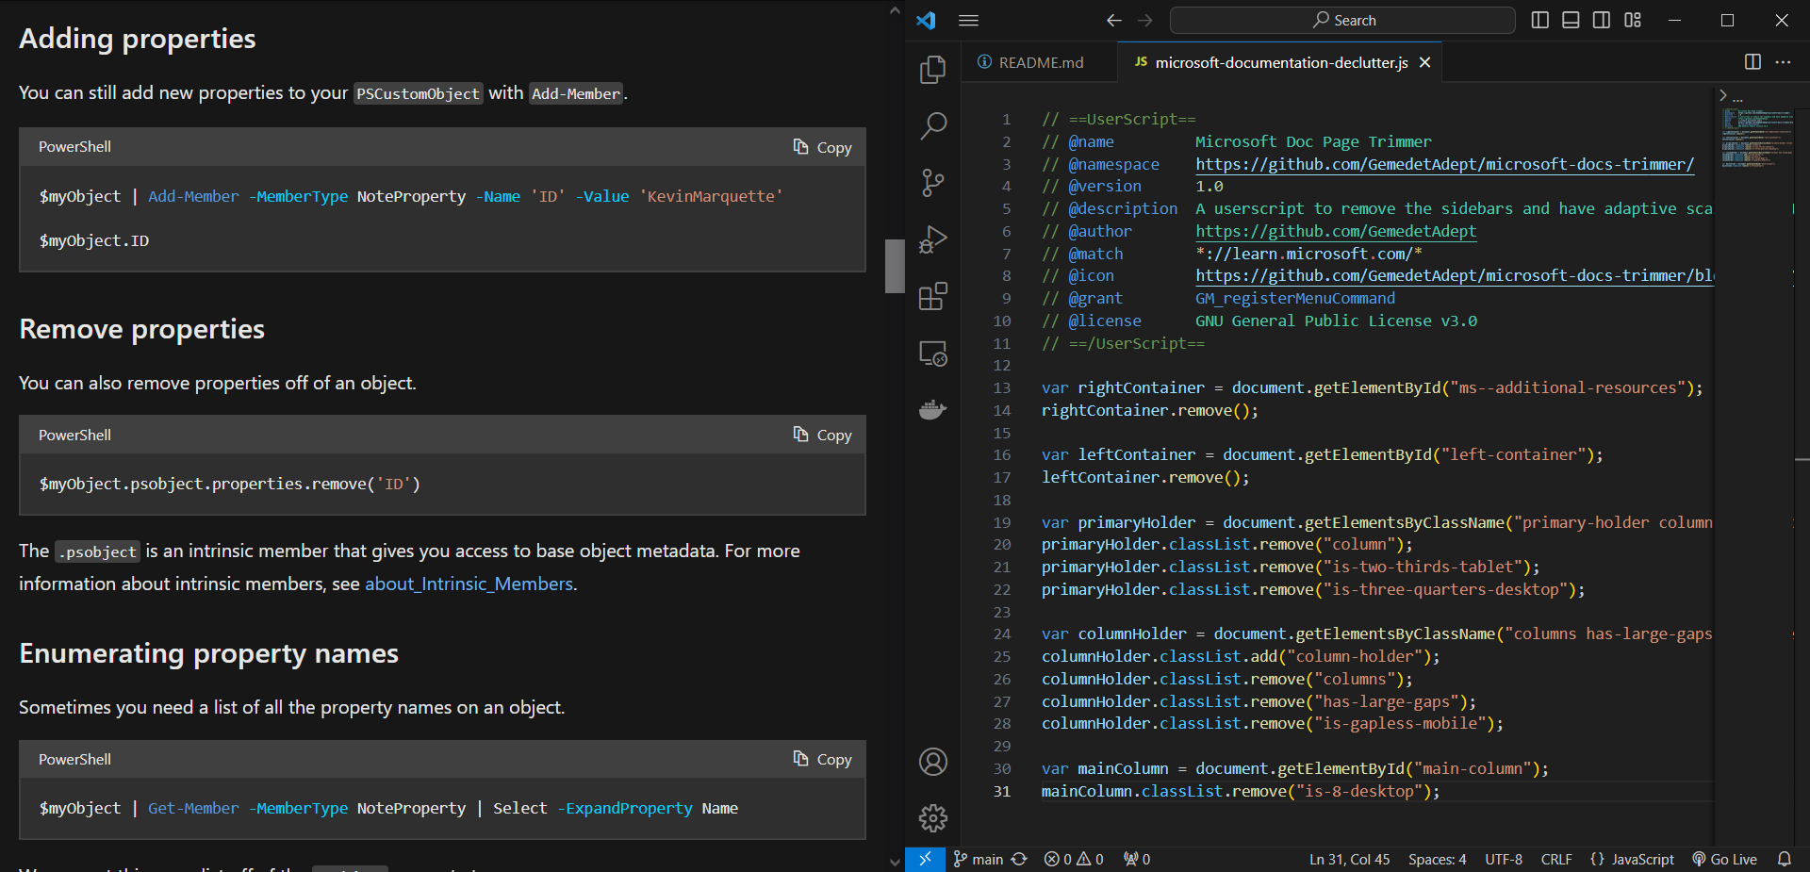Click the docs page scrollbar thumb
1810x872 pixels.
click(895, 266)
